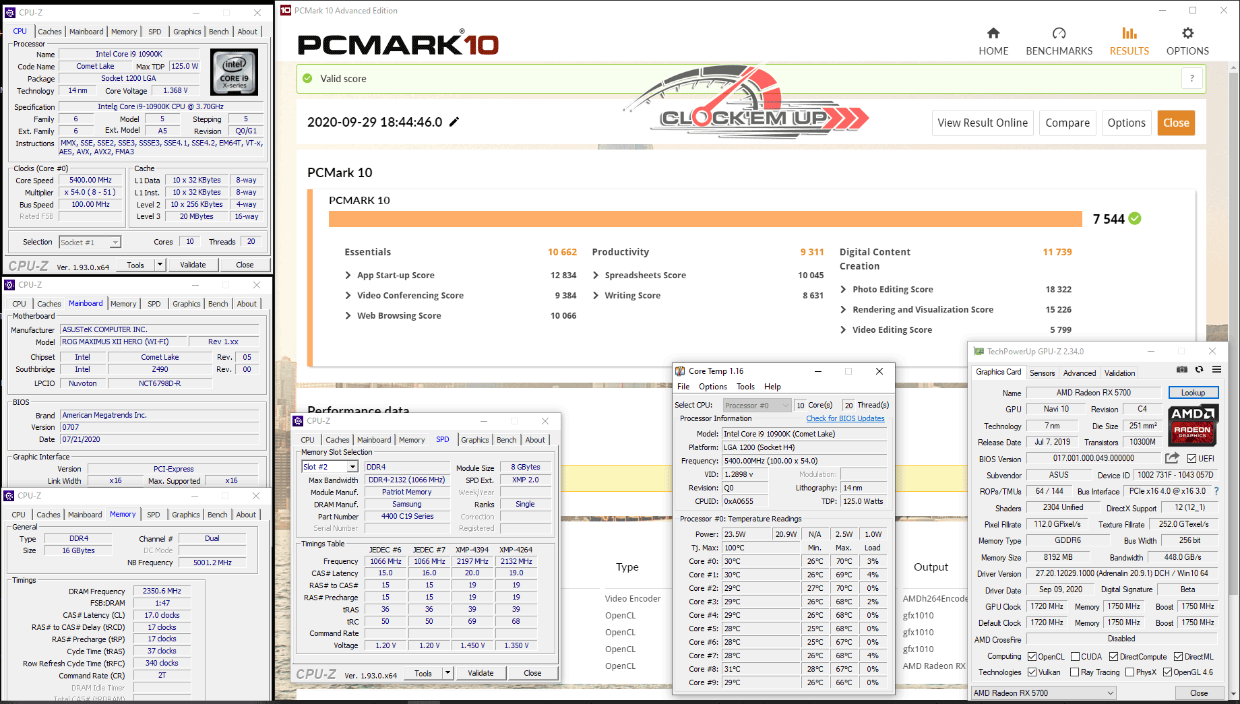Toggle the CUDA checkbox
Viewport: 1240px width, 704px height.
(x=1076, y=657)
